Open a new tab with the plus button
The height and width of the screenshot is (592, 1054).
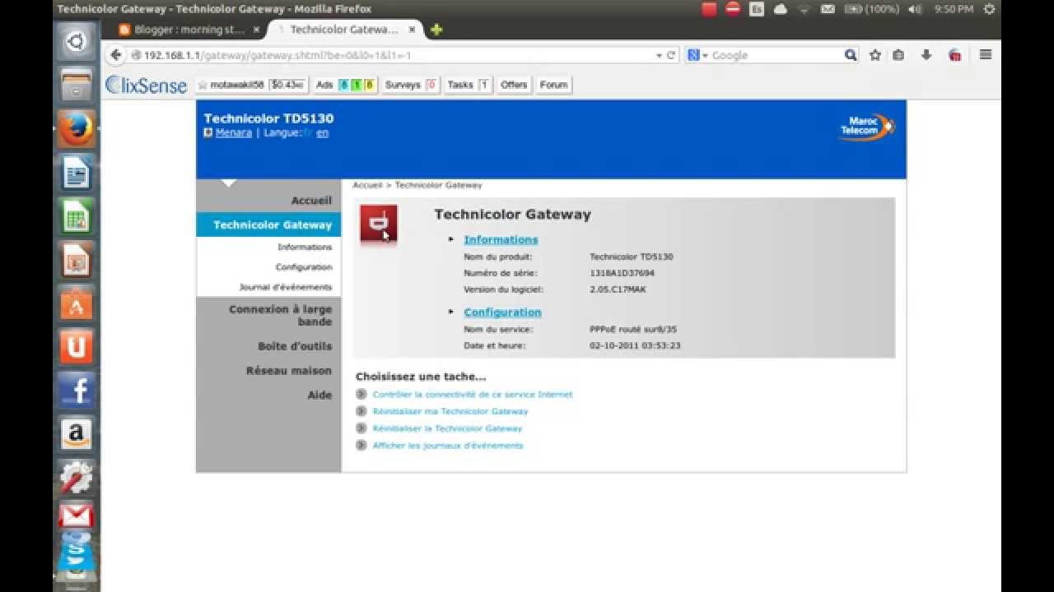click(436, 30)
